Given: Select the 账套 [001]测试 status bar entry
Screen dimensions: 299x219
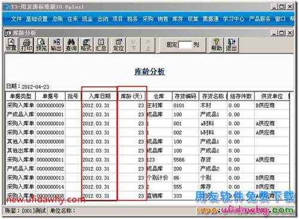Looking at the screenshot, I should [x=25, y=211].
